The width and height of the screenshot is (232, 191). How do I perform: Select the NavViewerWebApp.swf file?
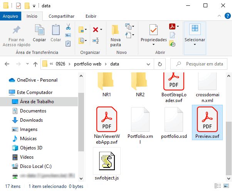coord(107,126)
